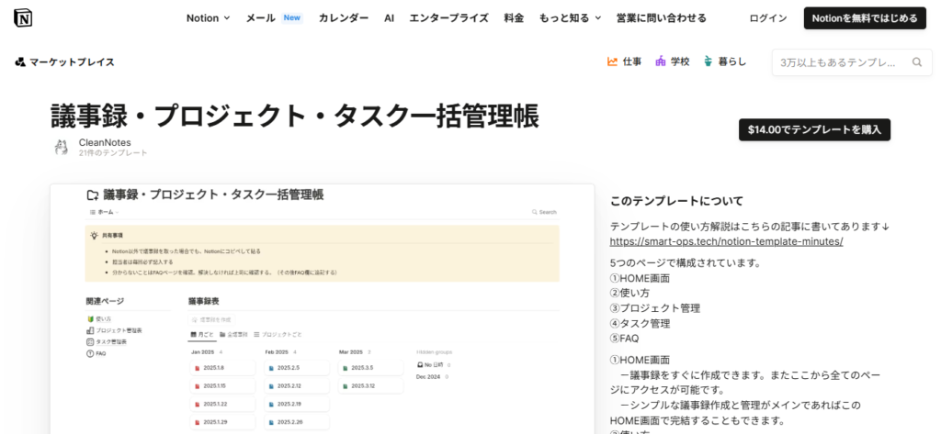
Task: Open CleanNotes creator profile name
Action: (105, 142)
